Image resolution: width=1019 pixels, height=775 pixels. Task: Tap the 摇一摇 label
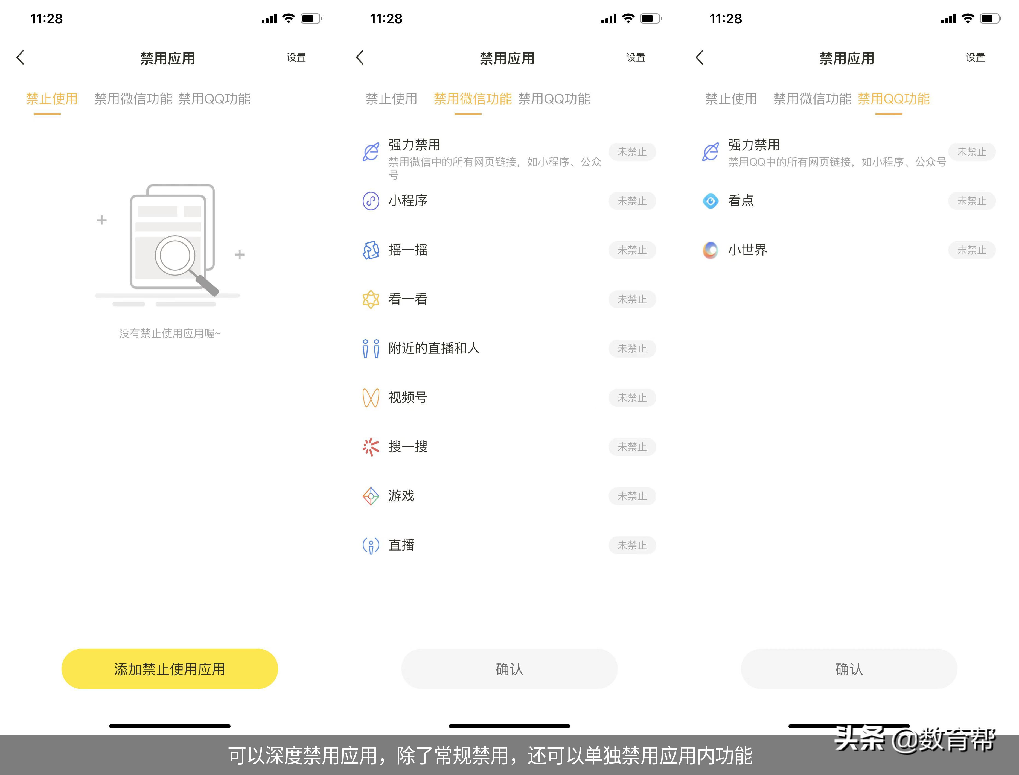pos(408,250)
